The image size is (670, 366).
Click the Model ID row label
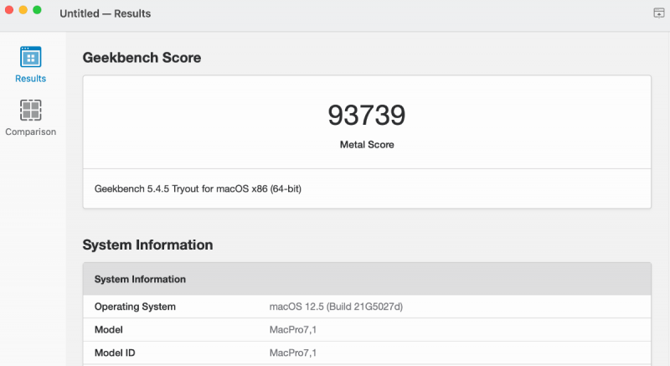coord(115,353)
